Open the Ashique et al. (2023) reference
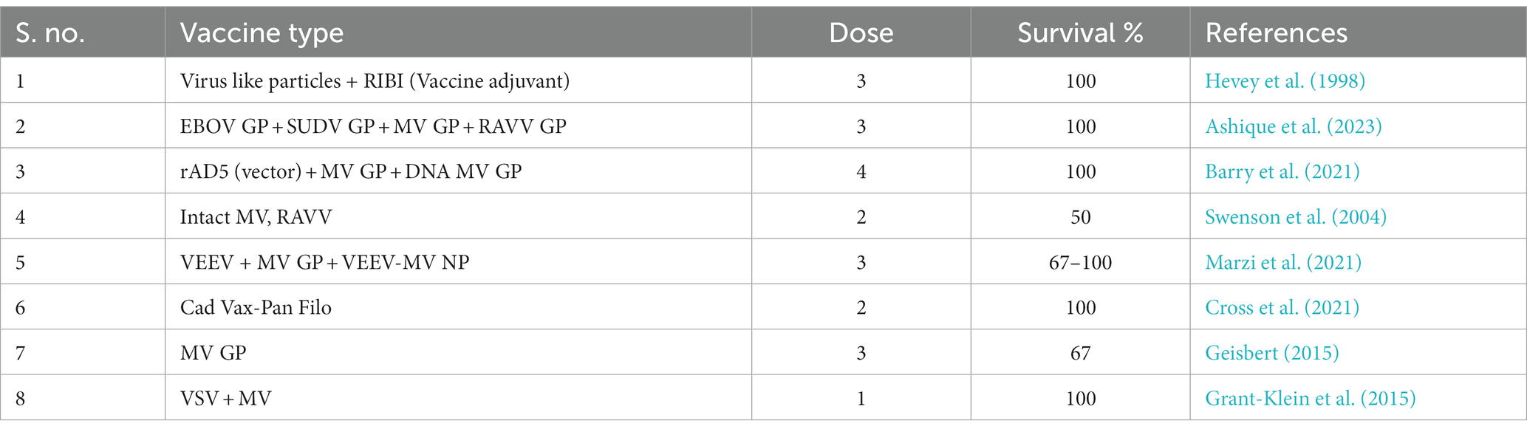Image resolution: width=1527 pixels, height=432 pixels. [1294, 126]
